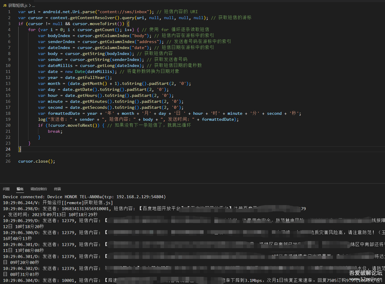Click line number 1 in the gutter
Image resolution: width=385 pixels, height=284 pixels.
(9, 12)
